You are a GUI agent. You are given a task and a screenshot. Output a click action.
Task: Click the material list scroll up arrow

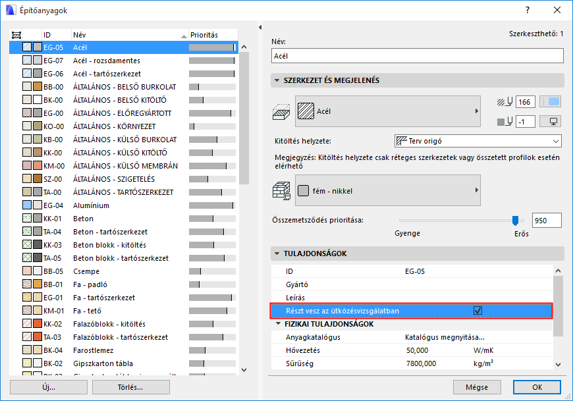pos(244,47)
